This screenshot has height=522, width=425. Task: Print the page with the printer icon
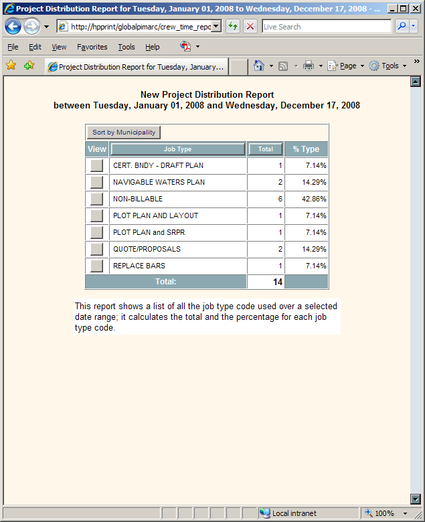[x=309, y=66]
